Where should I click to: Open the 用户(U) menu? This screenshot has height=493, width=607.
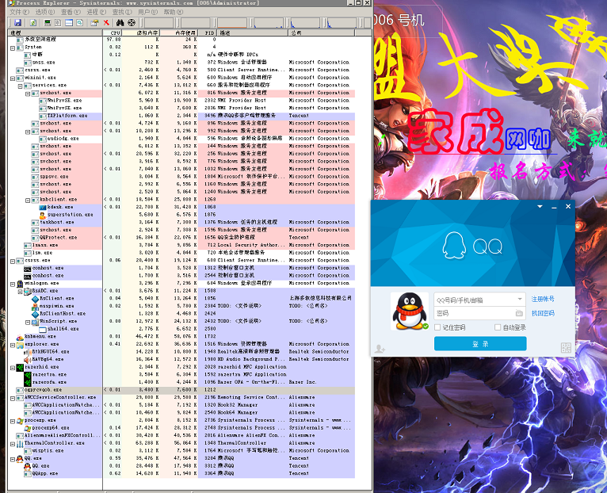148,12
